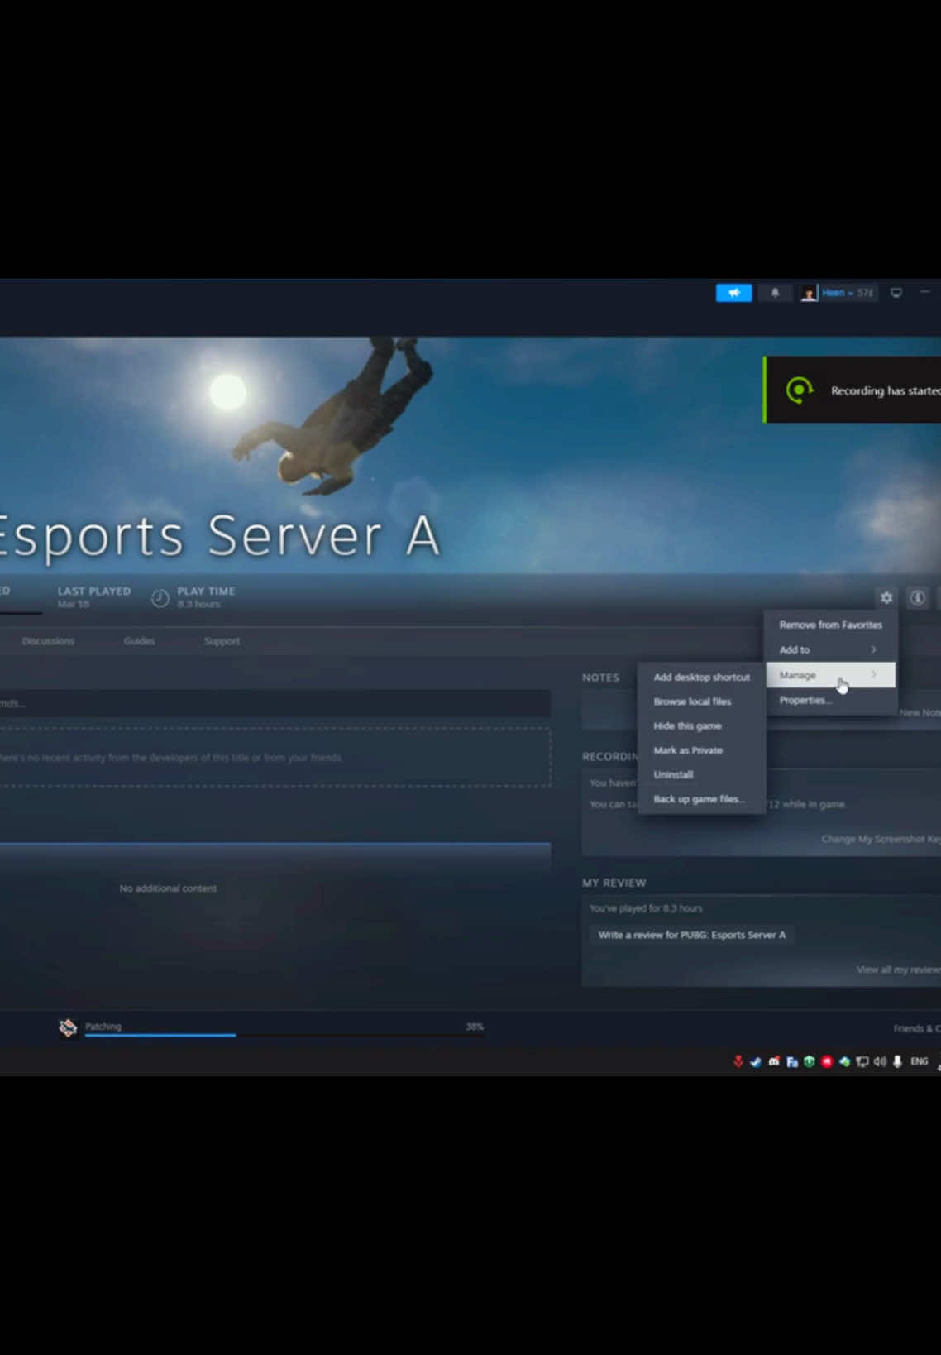Click the red circular tray icon
The width and height of the screenshot is (941, 1355).
(826, 1061)
